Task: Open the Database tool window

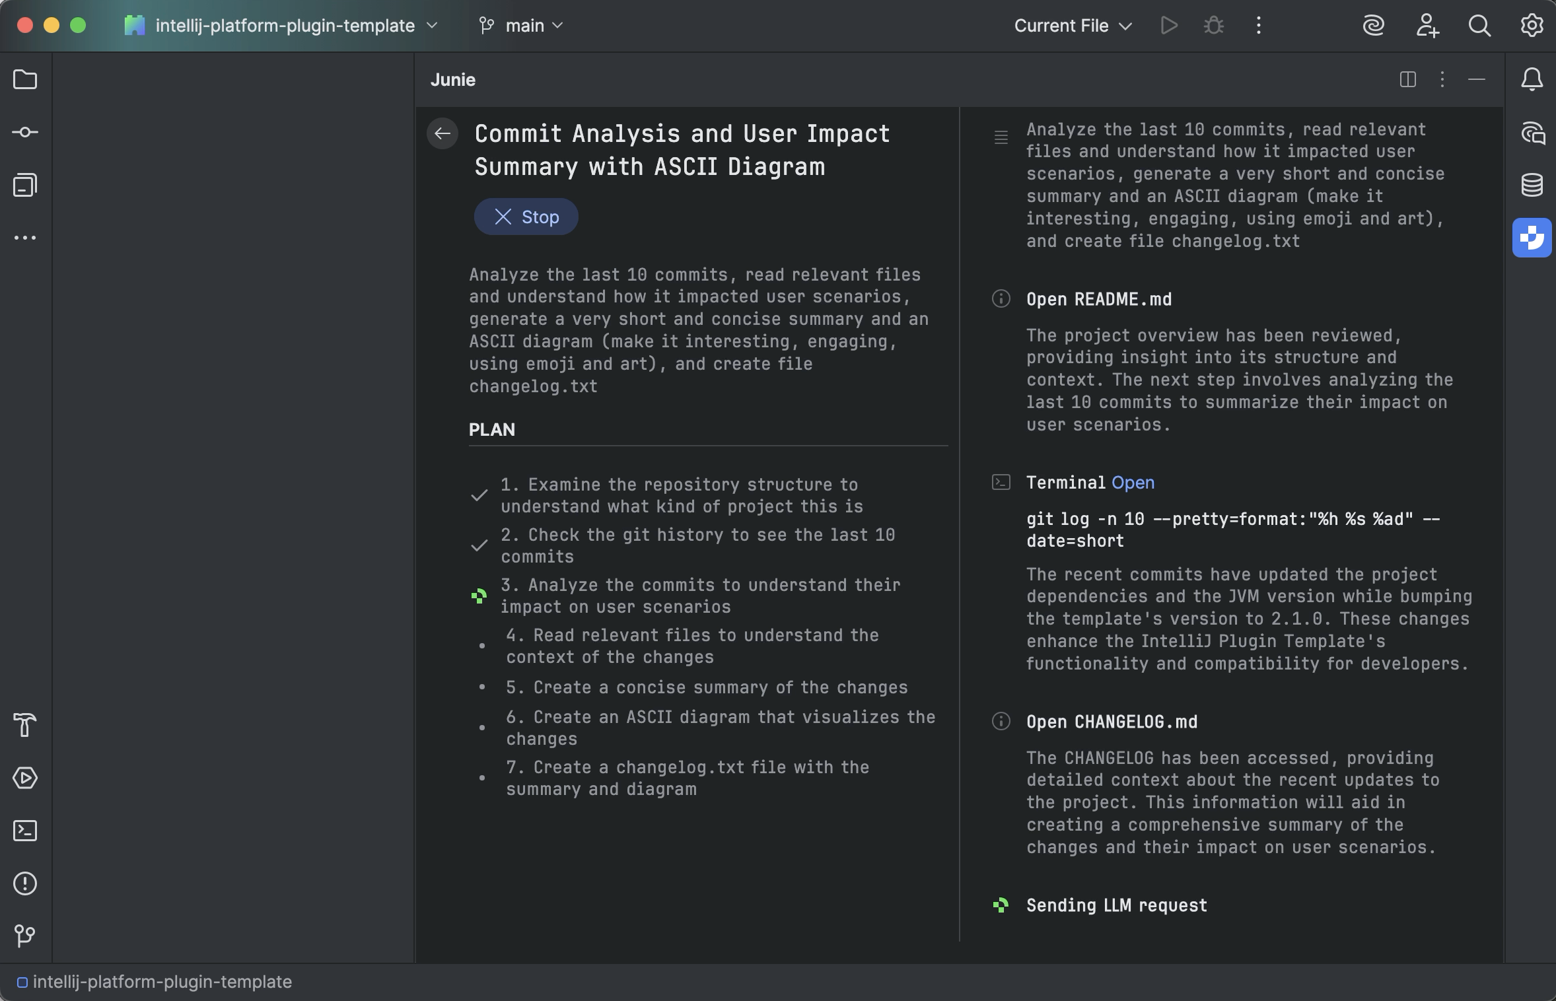Action: [x=1532, y=185]
